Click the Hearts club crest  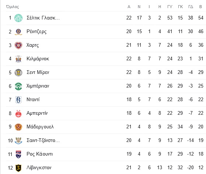click(18, 45)
